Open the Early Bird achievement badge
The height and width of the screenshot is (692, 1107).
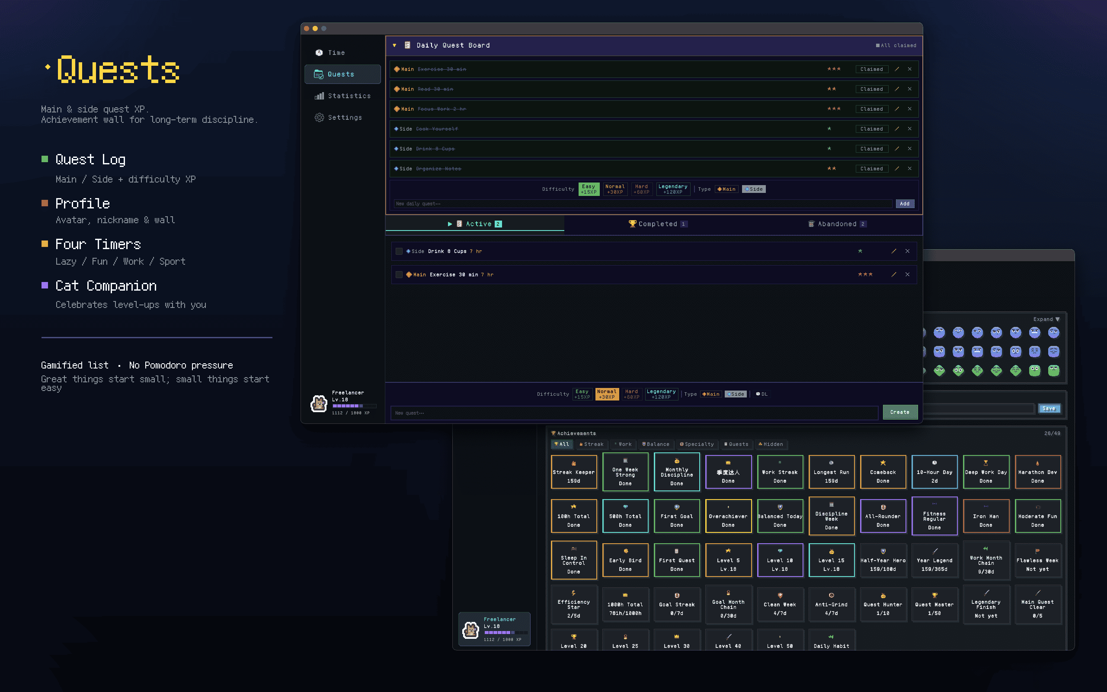[625, 560]
